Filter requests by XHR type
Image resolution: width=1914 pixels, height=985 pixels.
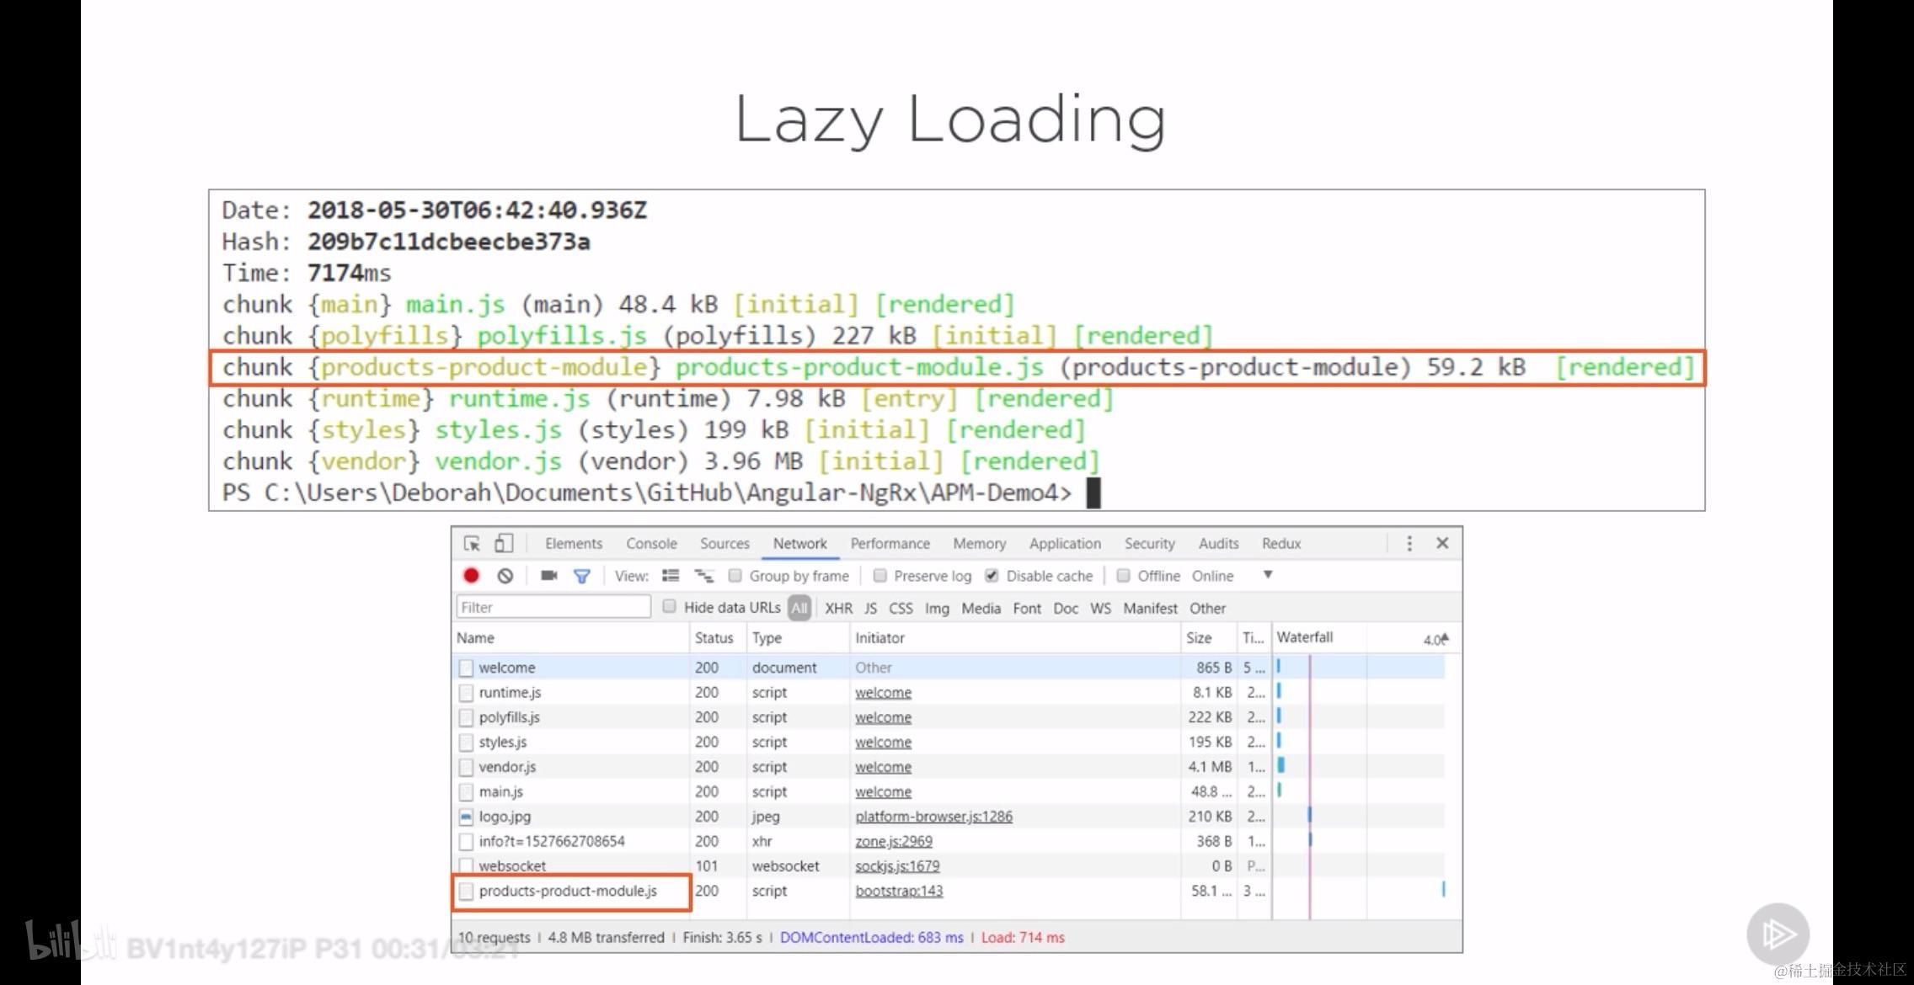pyautogui.click(x=838, y=608)
